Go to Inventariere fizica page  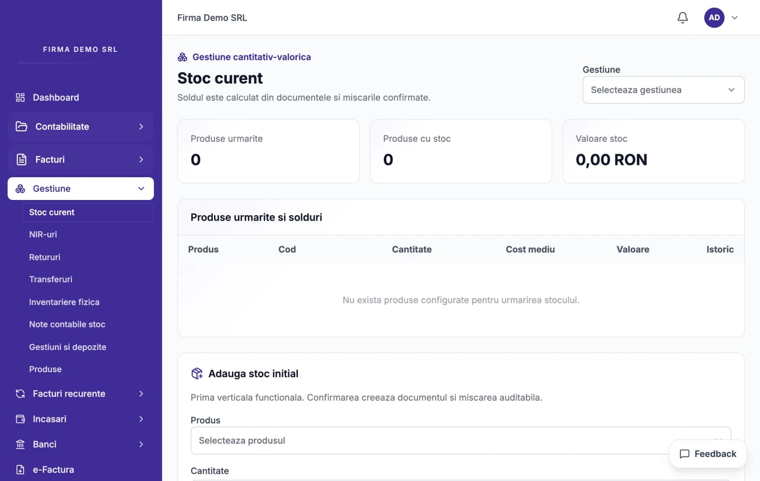tap(64, 302)
